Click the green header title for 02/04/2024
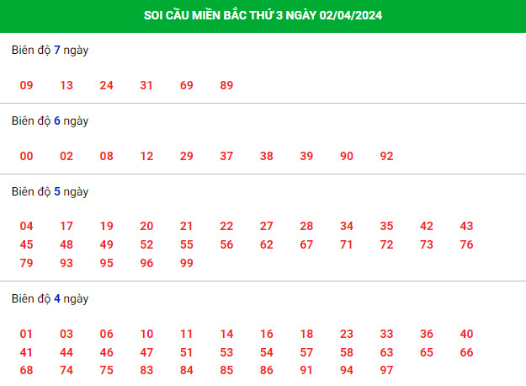 (263, 15)
